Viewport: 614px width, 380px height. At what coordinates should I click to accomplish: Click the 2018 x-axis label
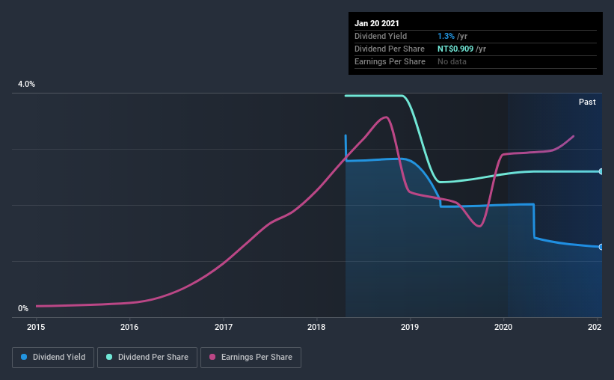(x=316, y=327)
